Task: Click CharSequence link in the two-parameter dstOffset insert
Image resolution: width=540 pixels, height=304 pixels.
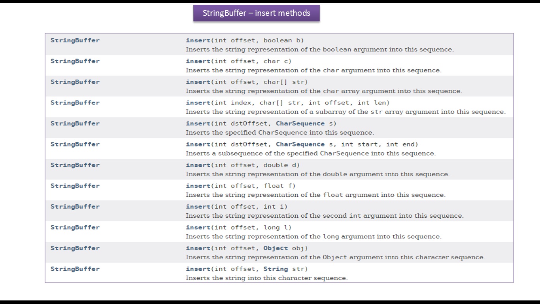Action: tap(300, 123)
